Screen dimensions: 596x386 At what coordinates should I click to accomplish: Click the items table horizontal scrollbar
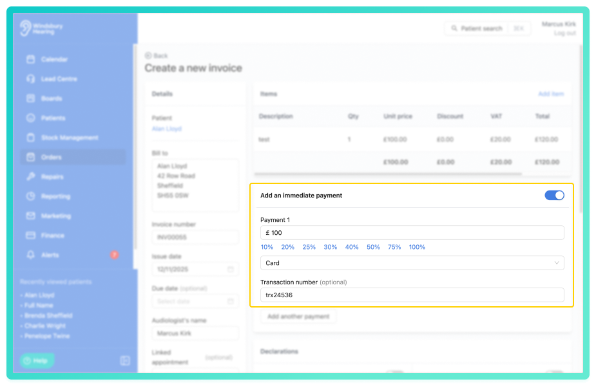pyautogui.click(x=388, y=174)
